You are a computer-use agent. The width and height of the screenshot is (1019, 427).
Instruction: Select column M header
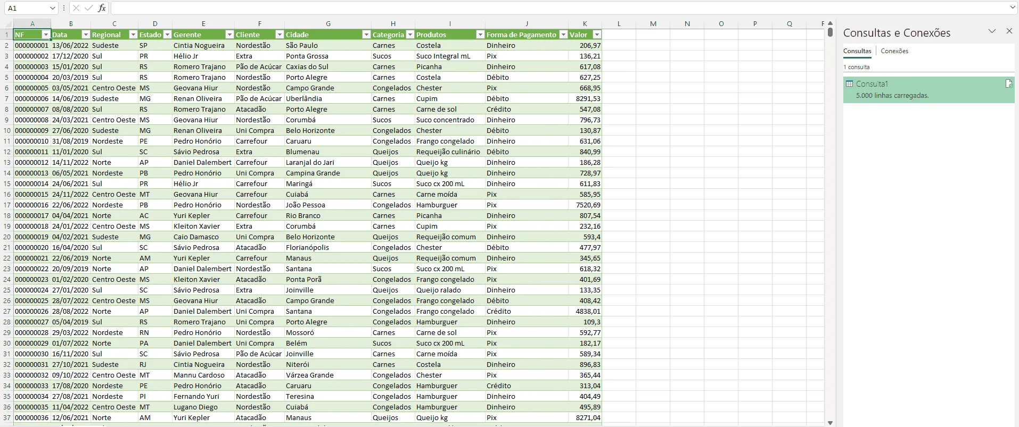pos(653,23)
